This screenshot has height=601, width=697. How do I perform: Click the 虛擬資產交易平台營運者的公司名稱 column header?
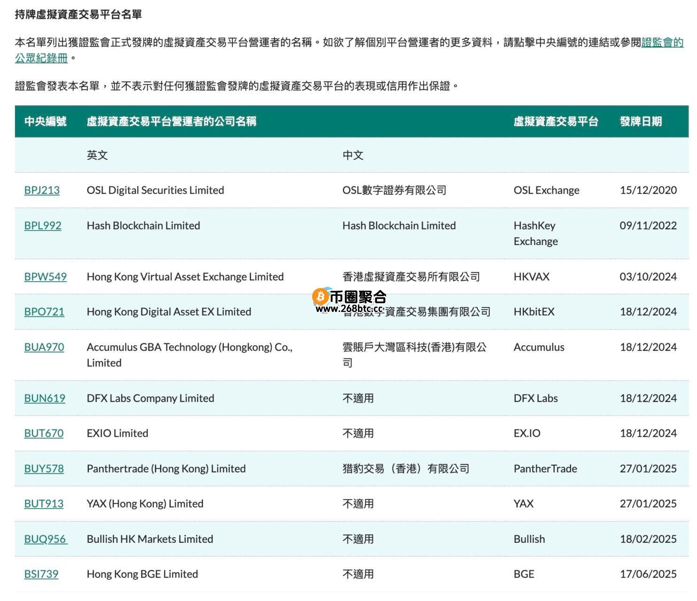pos(171,122)
